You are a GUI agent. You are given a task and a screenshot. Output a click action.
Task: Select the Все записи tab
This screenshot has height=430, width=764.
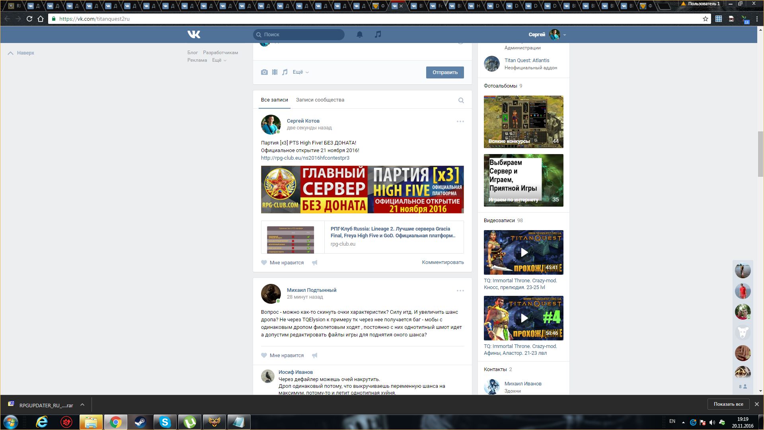pyautogui.click(x=274, y=100)
